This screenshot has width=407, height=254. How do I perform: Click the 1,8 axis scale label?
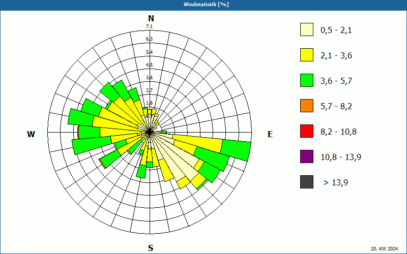(x=149, y=103)
